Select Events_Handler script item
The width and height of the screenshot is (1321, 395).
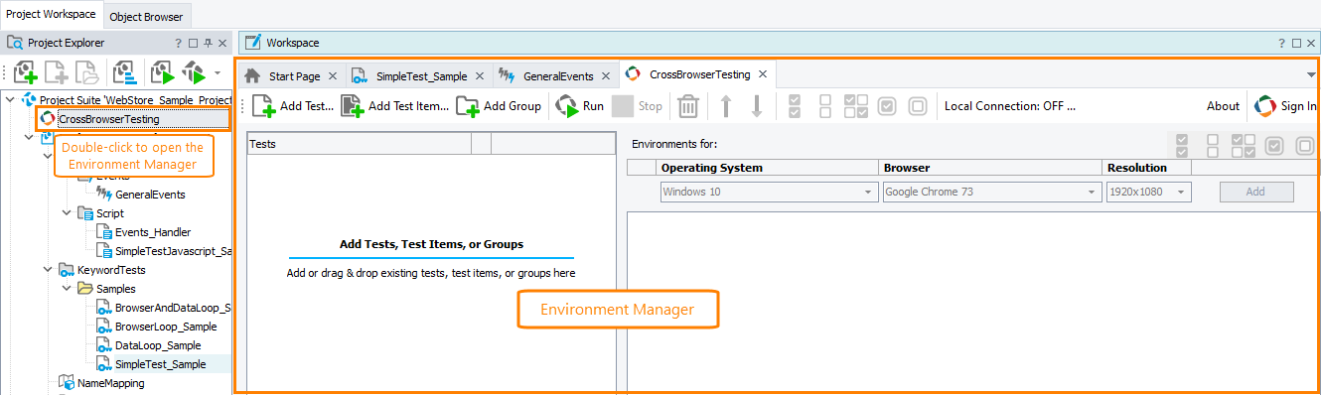tap(153, 232)
